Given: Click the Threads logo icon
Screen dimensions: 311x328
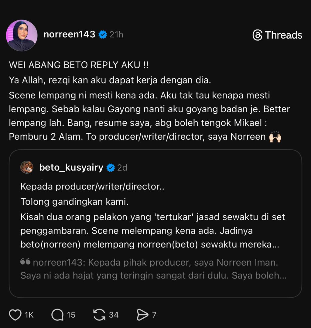Looking at the screenshot, I should pyautogui.click(x=257, y=35).
